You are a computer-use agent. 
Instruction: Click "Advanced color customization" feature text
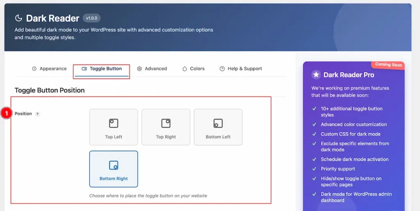[x=354, y=125]
